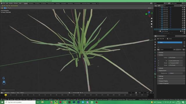The image size is (186, 104).
Task: Open the outliner filter funnel
Action: (181, 5)
